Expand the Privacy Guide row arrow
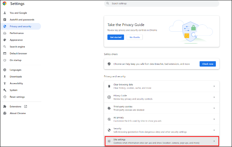The image size is (232, 147). pyautogui.click(x=214, y=97)
